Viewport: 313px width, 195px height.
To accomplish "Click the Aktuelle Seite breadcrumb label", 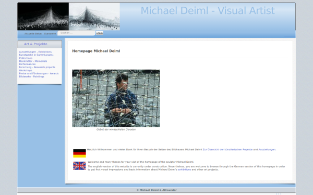I will tap(33, 34).
